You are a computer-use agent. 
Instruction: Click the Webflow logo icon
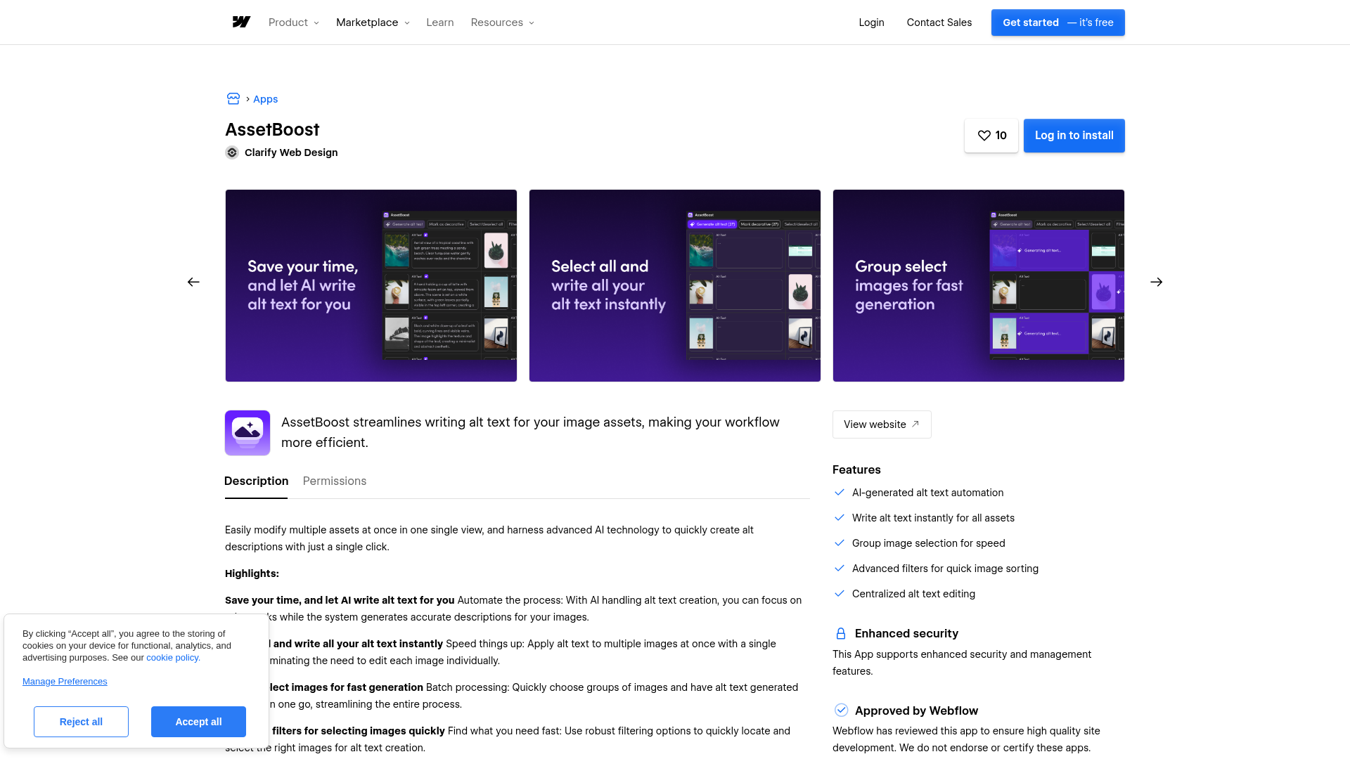[241, 22]
